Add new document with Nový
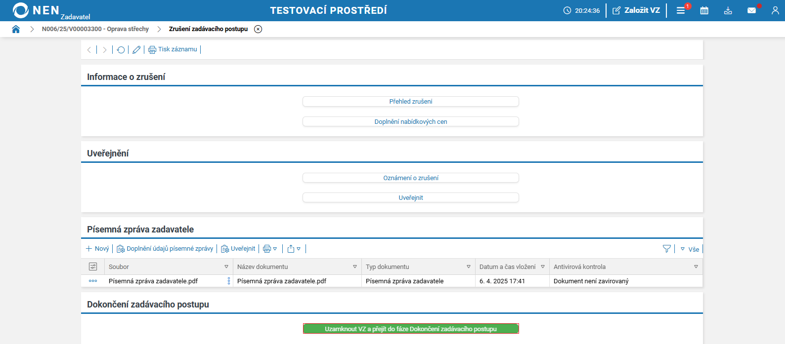 click(x=97, y=249)
